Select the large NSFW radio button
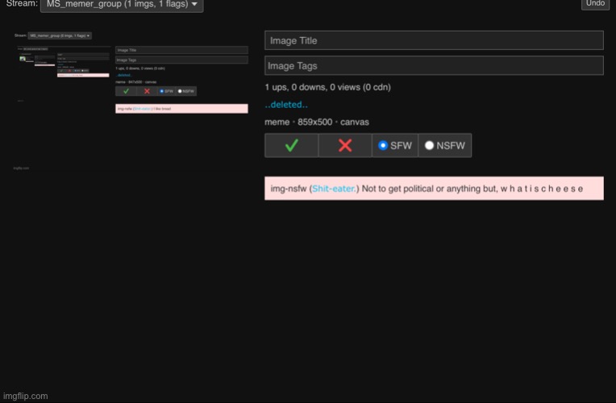The height and width of the screenshot is (403, 616). click(x=430, y=145)
